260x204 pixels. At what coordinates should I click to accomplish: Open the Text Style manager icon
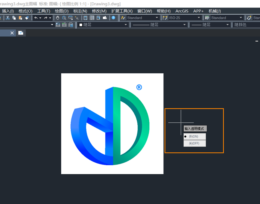click(x=123, y=18)
